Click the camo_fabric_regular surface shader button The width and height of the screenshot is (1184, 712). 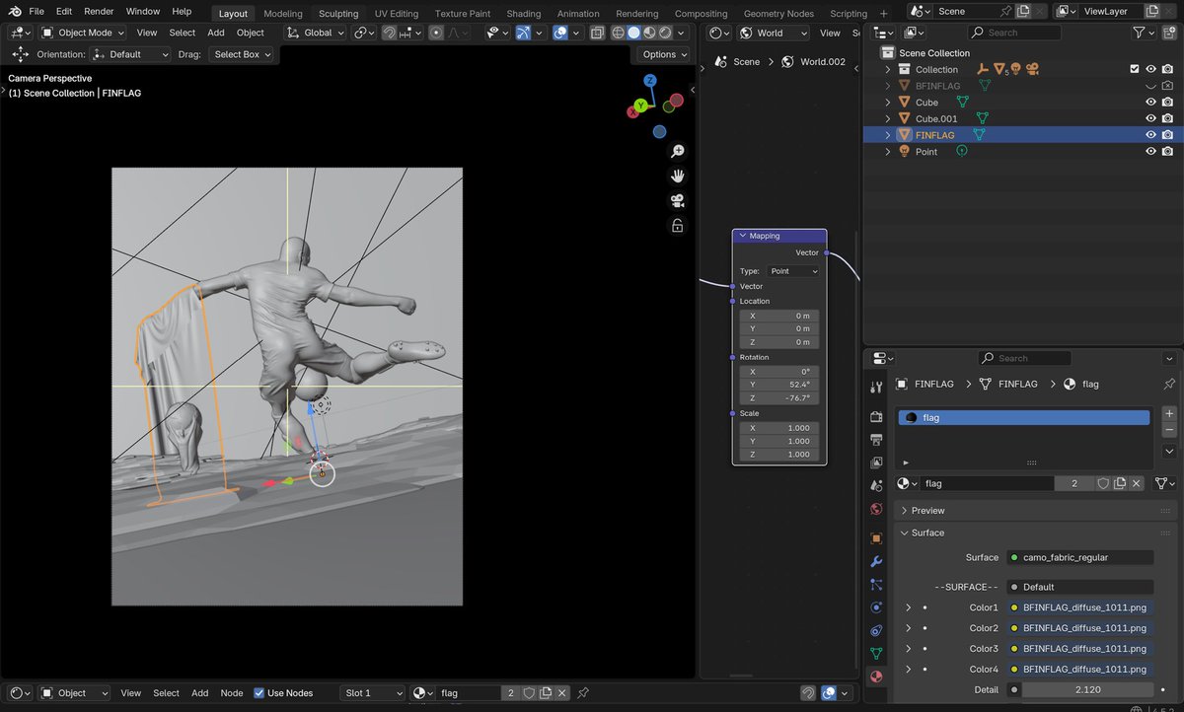pos(1080,557)
